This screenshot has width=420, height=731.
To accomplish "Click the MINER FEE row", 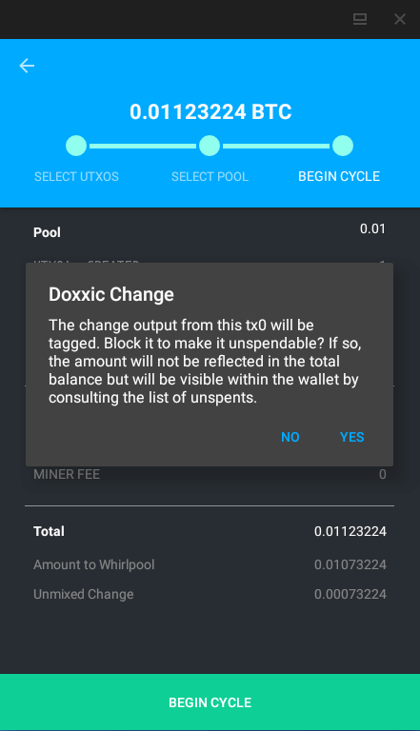I will (210, 475).
